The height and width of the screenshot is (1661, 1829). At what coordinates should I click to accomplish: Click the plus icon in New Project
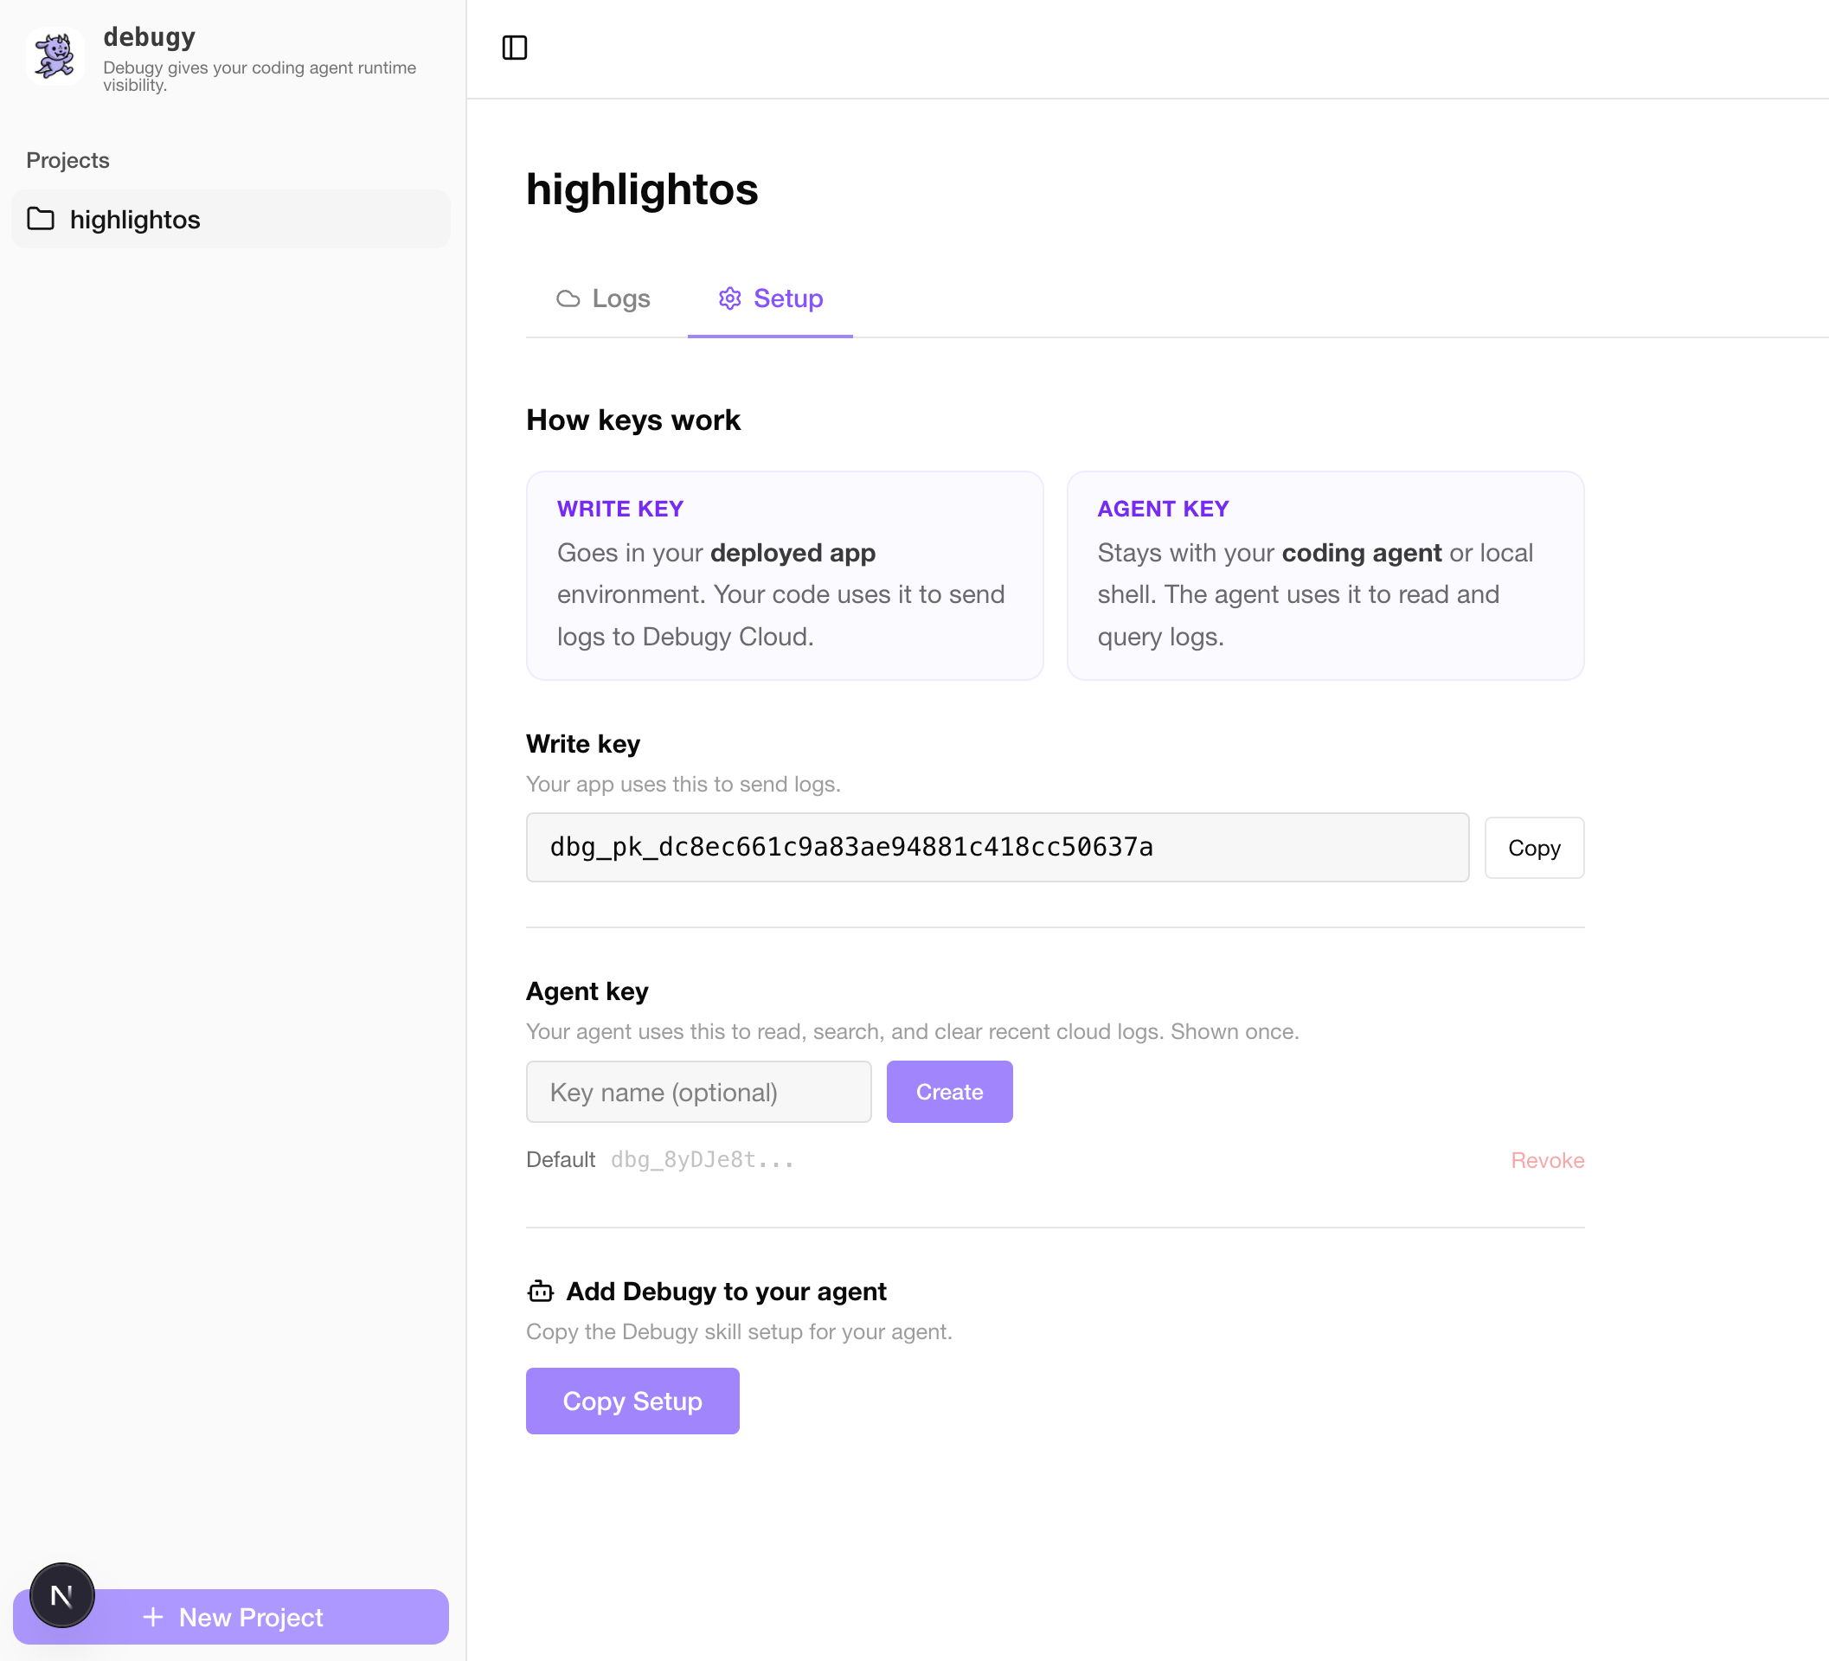click(x=154, y=1618)
